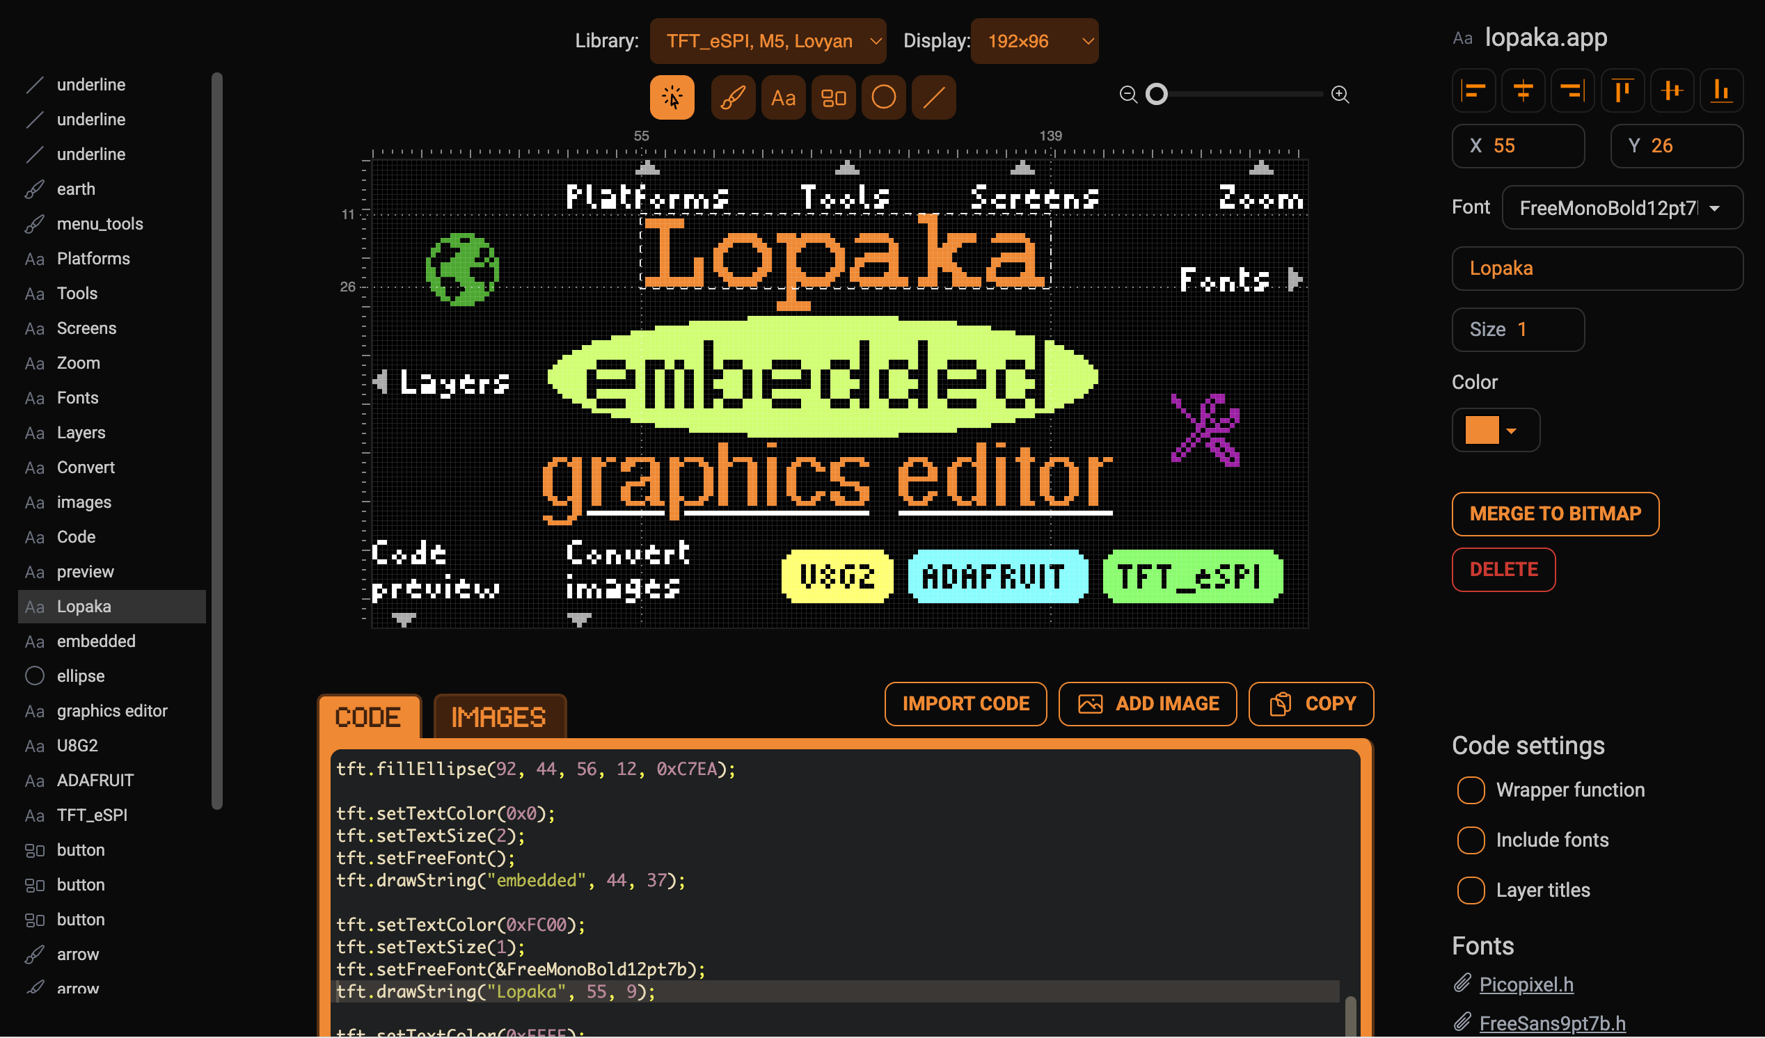1765x1038 pixels.
Task: Enable the Wrapper function checkbox
Action: coord(1471,790)
